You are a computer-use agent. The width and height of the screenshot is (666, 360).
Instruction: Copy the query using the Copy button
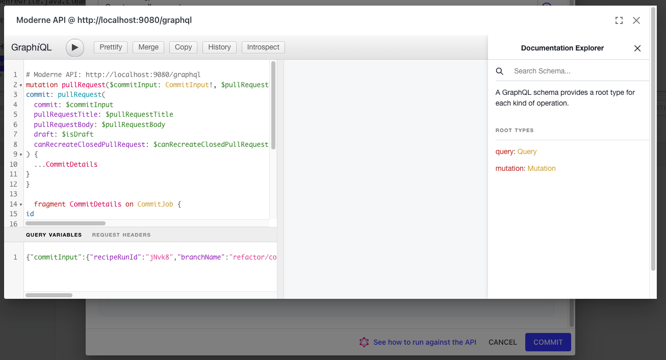point(183,47)
